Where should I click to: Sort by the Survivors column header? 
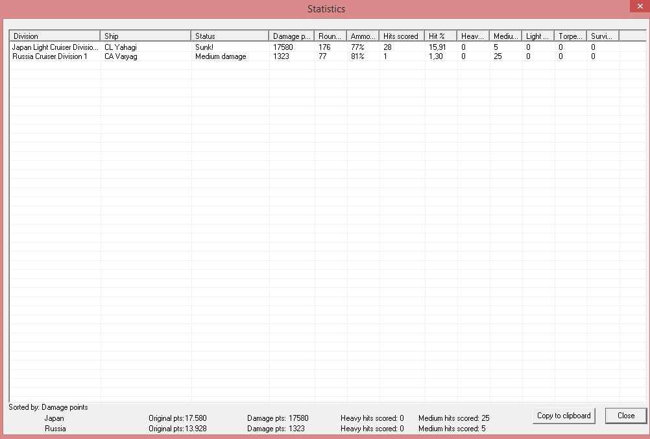click(603, 36)
